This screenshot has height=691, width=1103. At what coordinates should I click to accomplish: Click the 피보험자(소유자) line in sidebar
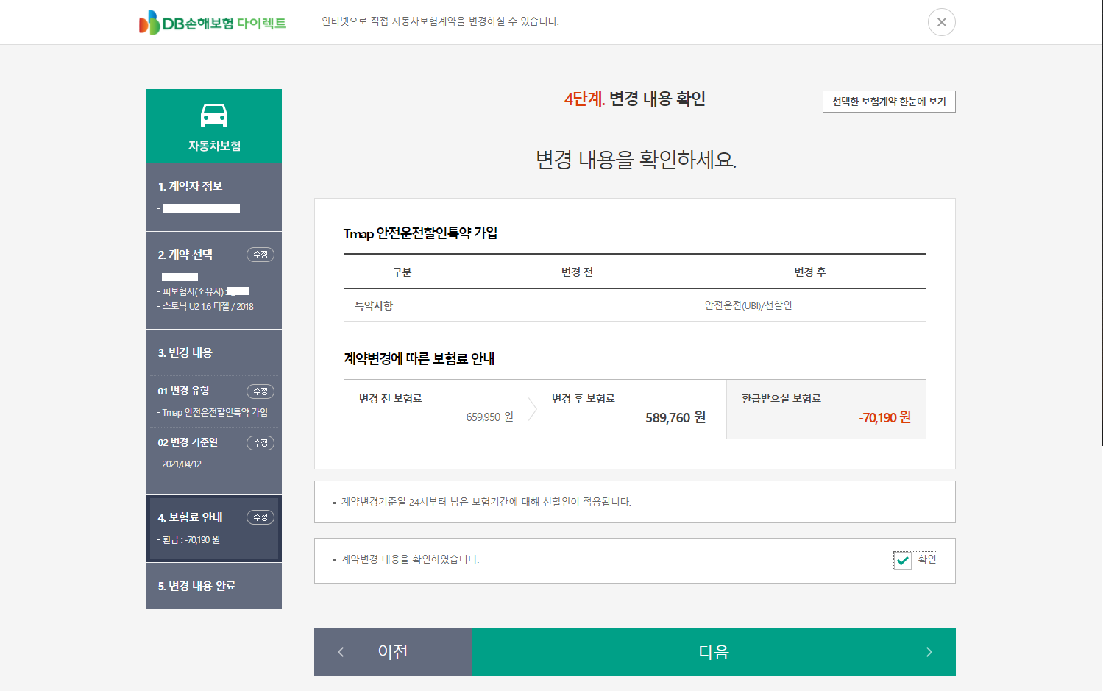coord(203,291)
